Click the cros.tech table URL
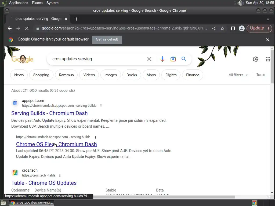The width and height of the screenshot is (275, 206). coord(39,175)
